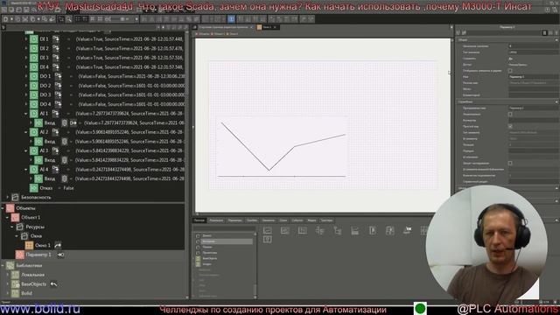The height and width of the screenshot is (315, 560).
Task: Click the highlighted grid view icon in properties header
Action: (x=544, y=33)
